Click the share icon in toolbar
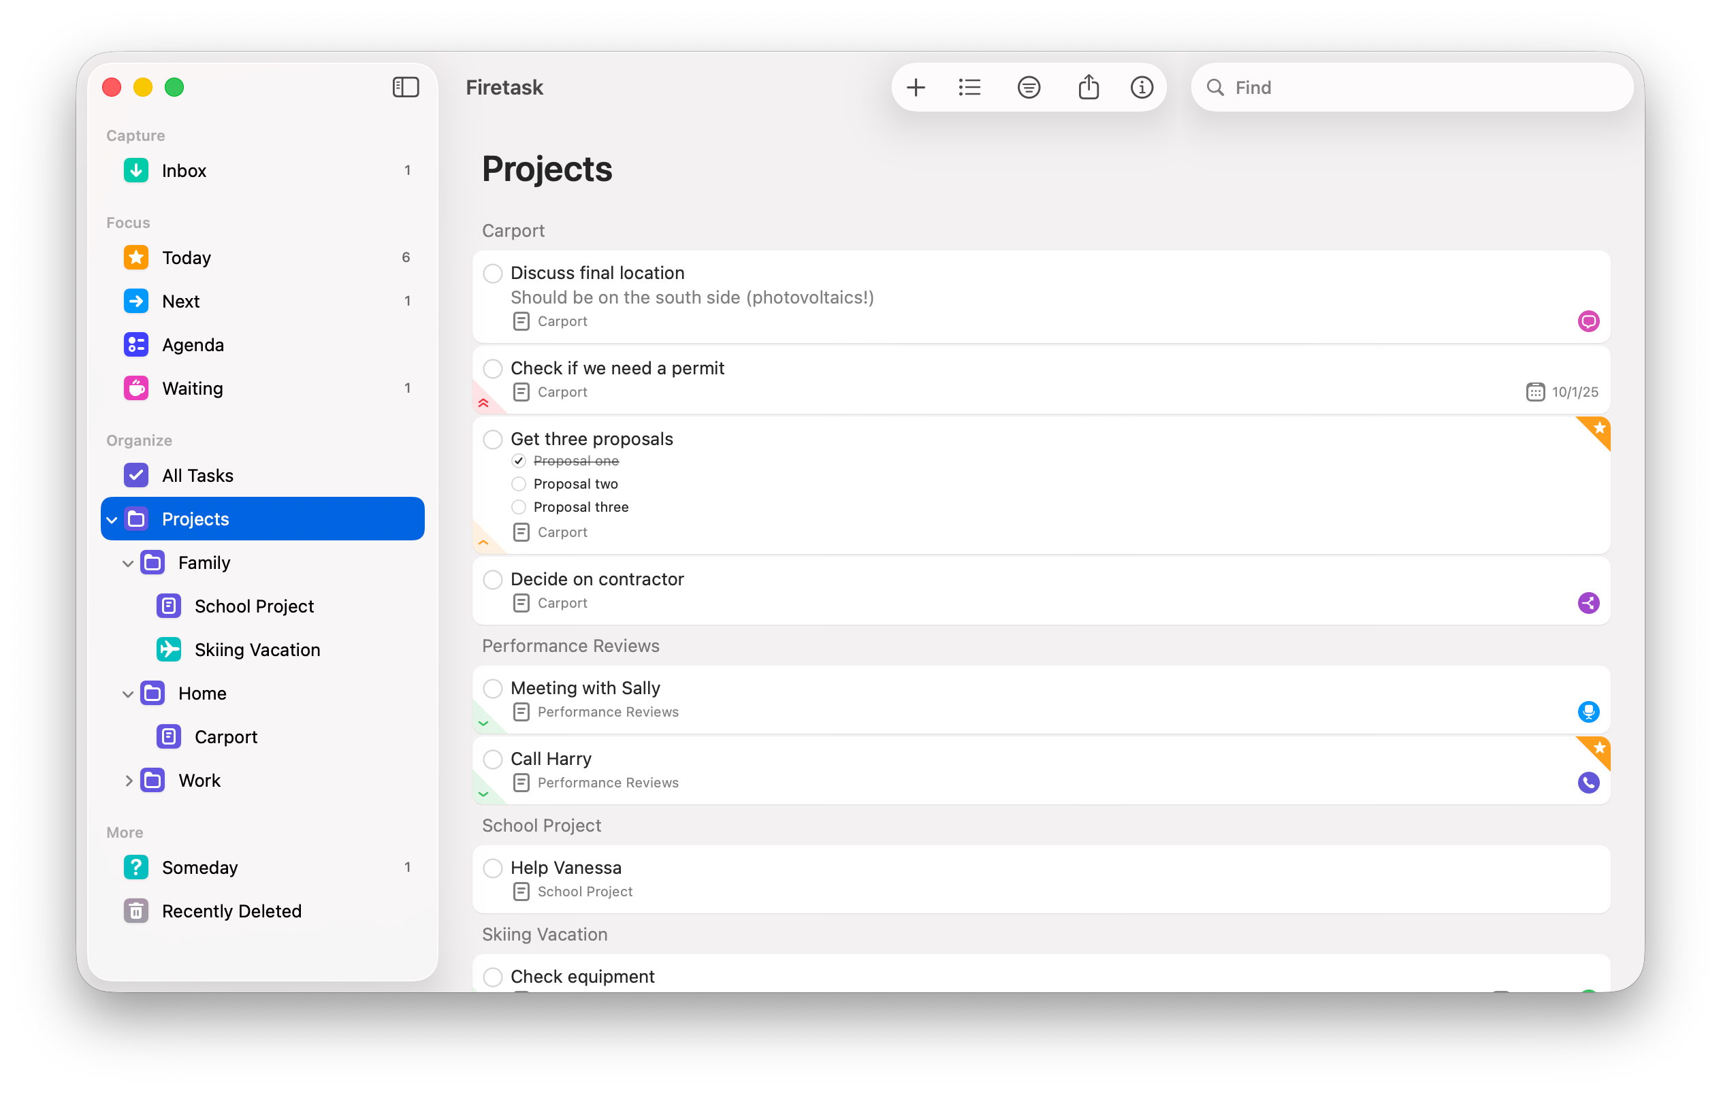 tap(1088, 87)
